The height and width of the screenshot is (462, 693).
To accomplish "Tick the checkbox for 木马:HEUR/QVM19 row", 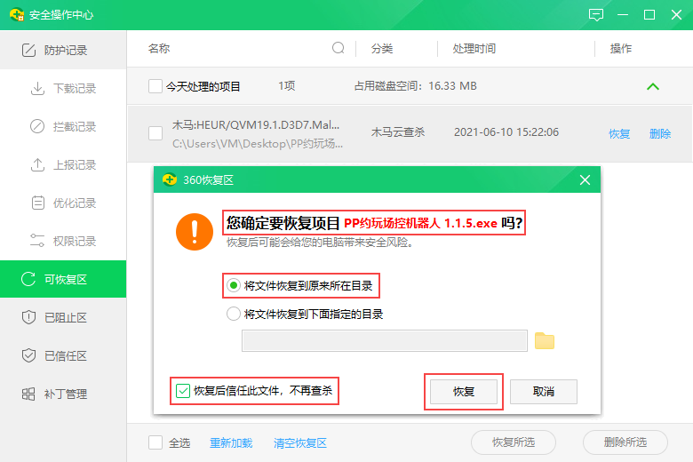I will (x=155, y=133).
